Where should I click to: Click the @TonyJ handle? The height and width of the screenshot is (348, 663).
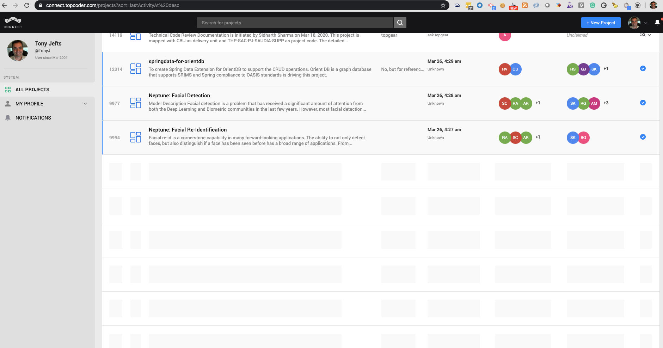[x=43, y=51]
